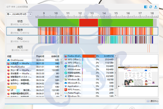The width and height of the screenshot is (163, 109).
Task: Sort by 开始时间 column header
Action: [40, 56]
